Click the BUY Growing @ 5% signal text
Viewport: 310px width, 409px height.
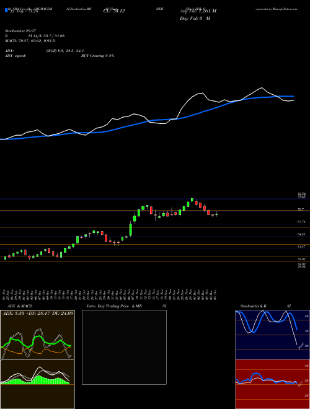point(98,56)
